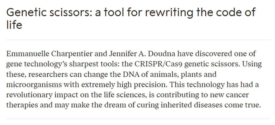Click the word "therapies" in the last line
275x125 pixels.
pos(22,105)
